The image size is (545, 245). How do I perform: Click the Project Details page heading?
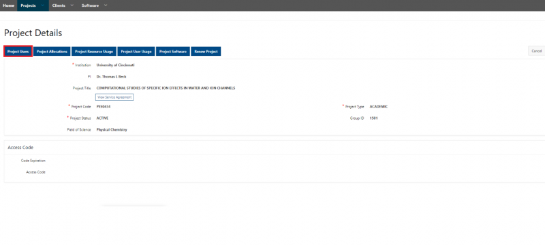33,33
